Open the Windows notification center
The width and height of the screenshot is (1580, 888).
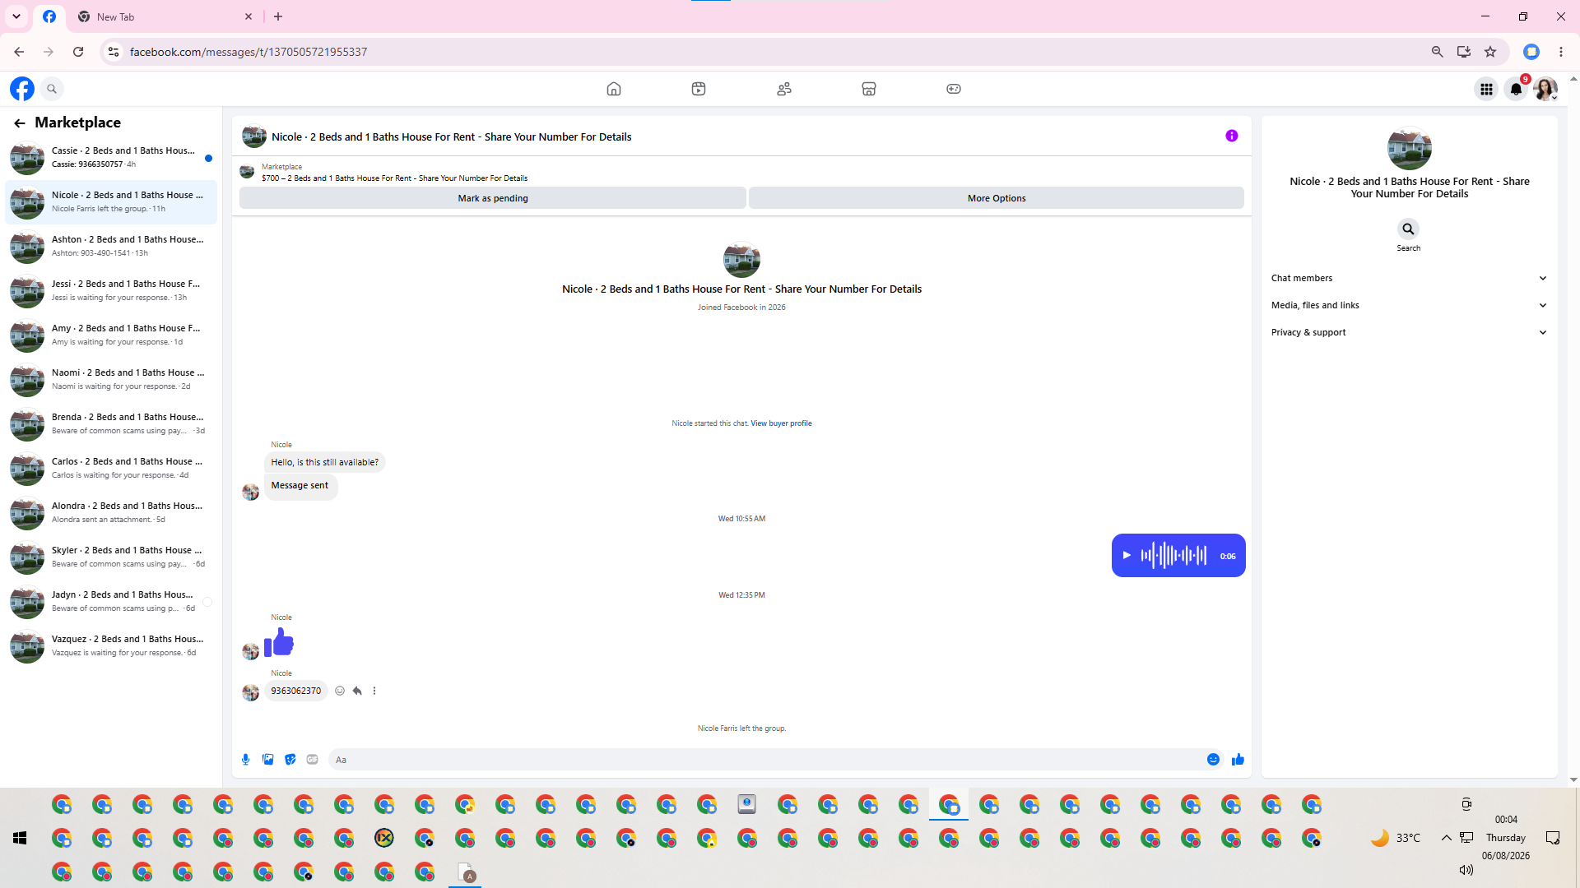pyautogui.click(x=1553, y=838)
